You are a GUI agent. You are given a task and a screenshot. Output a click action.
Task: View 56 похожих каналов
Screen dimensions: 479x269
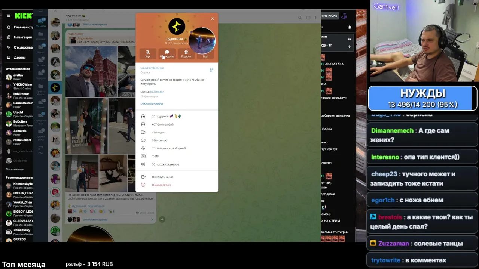(177, 164)
